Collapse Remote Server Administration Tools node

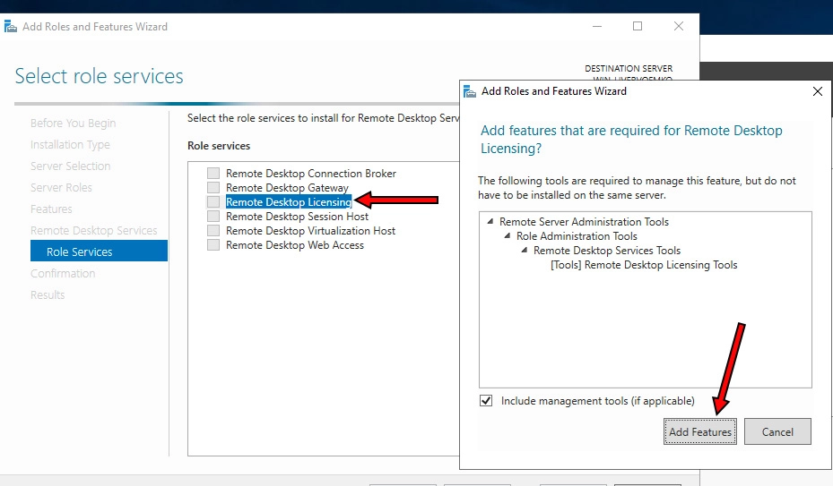point(490,222)
